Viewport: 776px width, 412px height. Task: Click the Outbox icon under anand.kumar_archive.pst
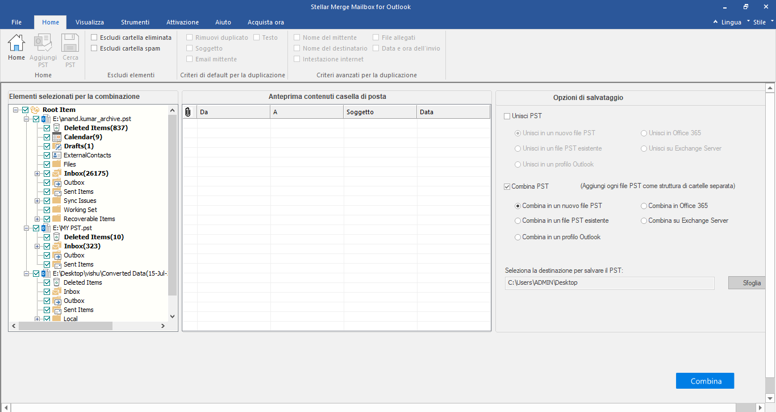point(57,182)
